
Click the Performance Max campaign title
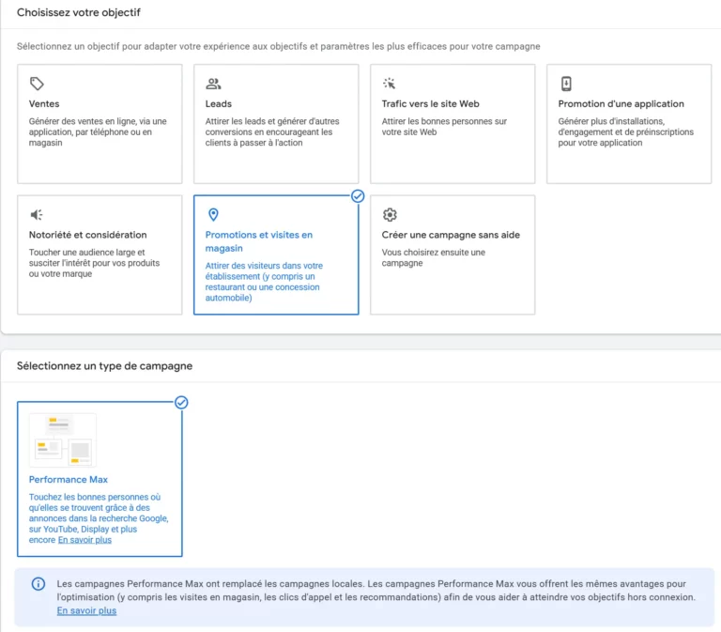pos(69,480)
